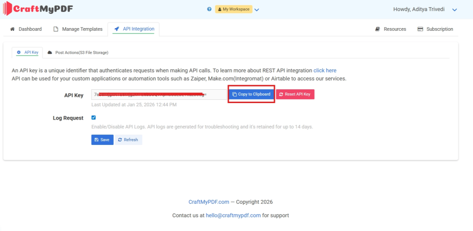Screen dimensions: 473x231
Task: Click the hello@craftmypdf.com email link
Action: tap(233, 215)
